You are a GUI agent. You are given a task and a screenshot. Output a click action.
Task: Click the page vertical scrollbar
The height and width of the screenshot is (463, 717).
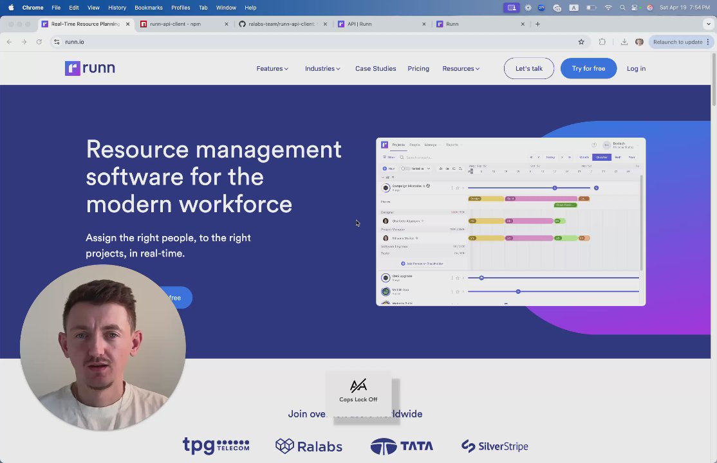pyautogui.click(x=714, y=80)
